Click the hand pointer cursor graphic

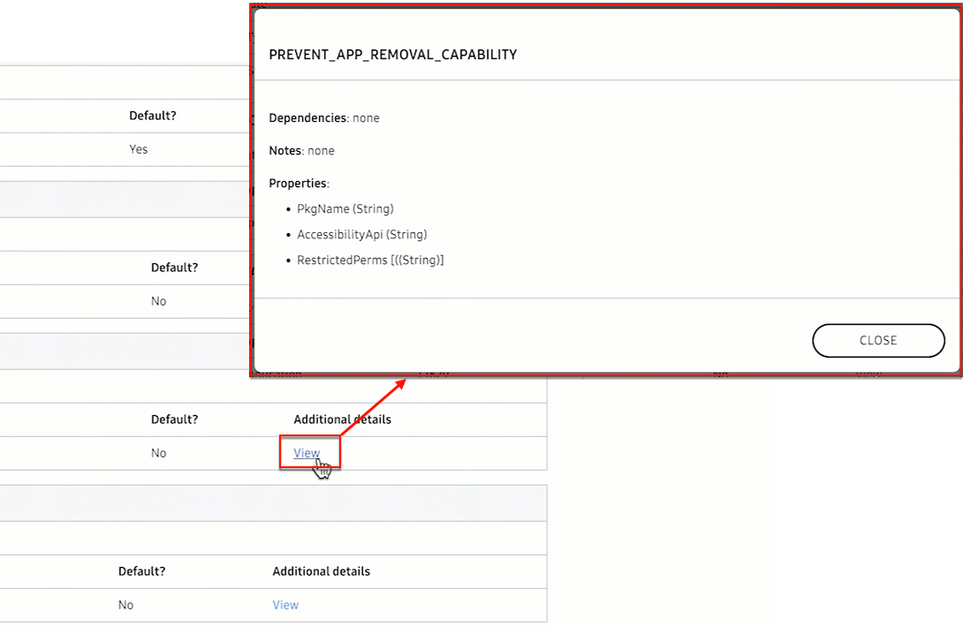tap(323, 468)
